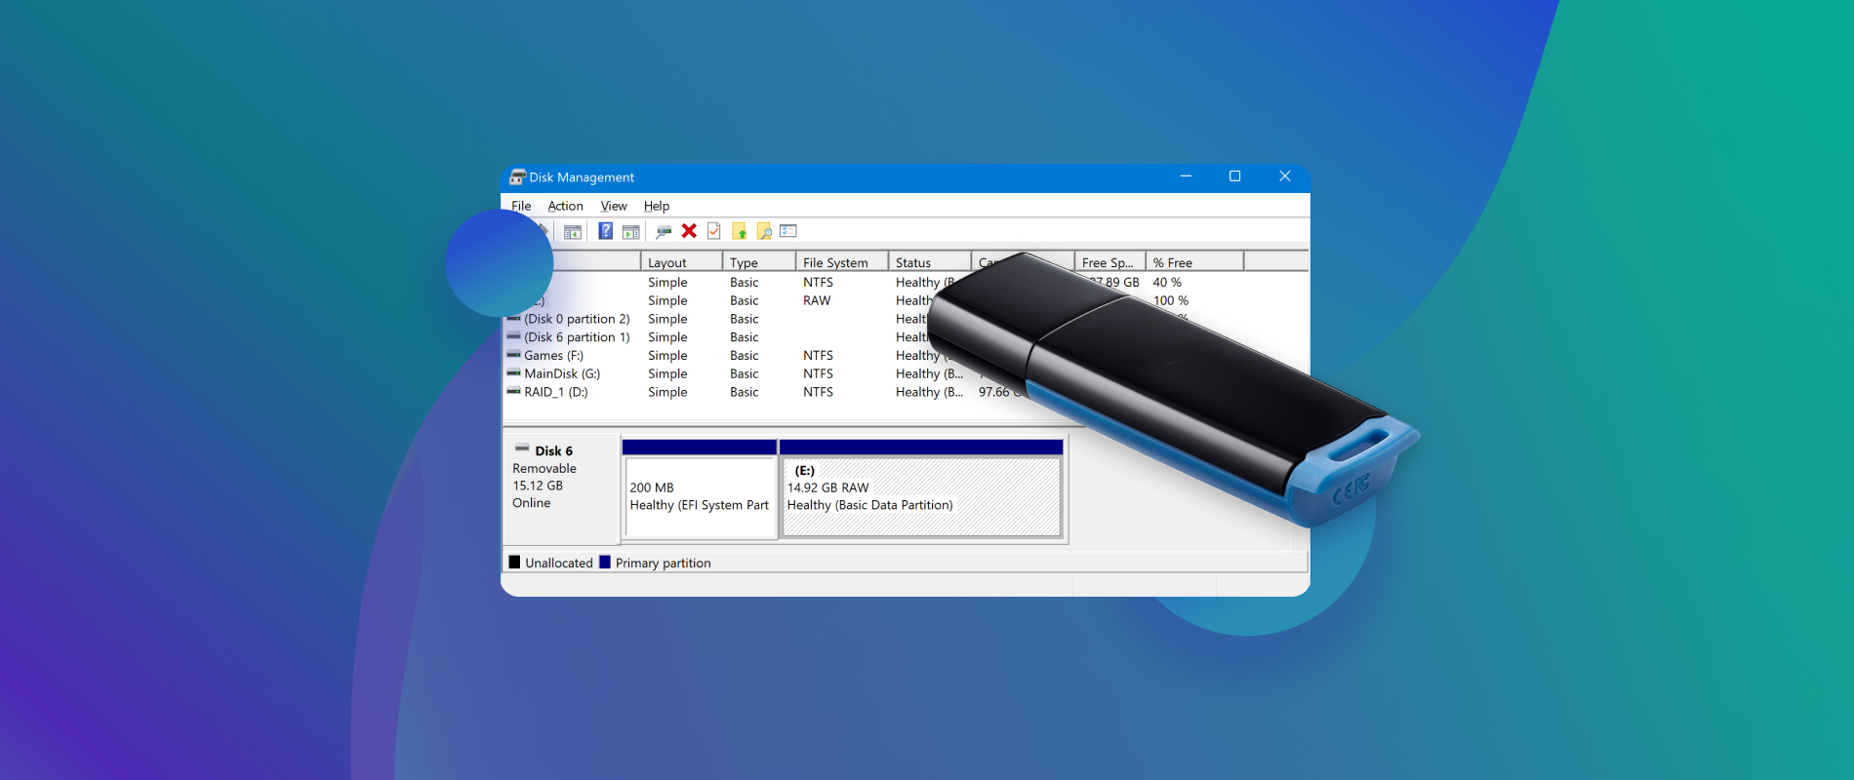This screenshot has width=1854, height=780.
Task: Sort by the % Free column header
Action: (x=1194, y=262)
